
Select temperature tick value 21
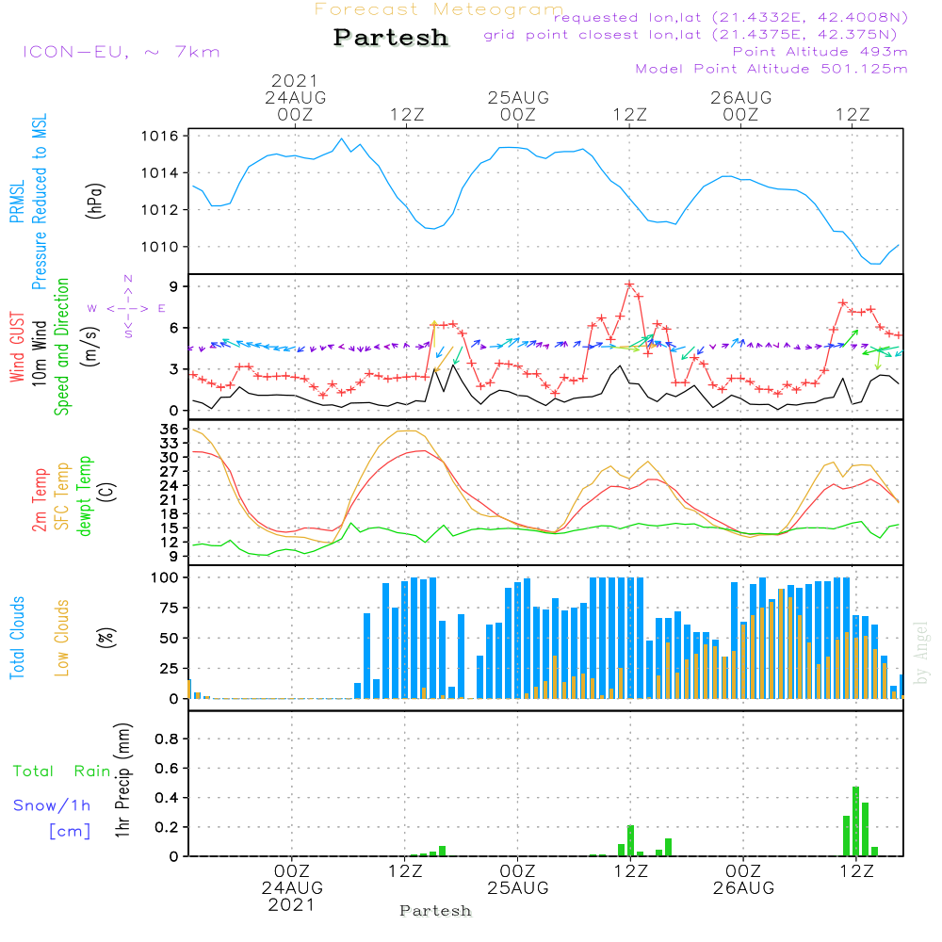pyautogui.click(x=170, y=500)
